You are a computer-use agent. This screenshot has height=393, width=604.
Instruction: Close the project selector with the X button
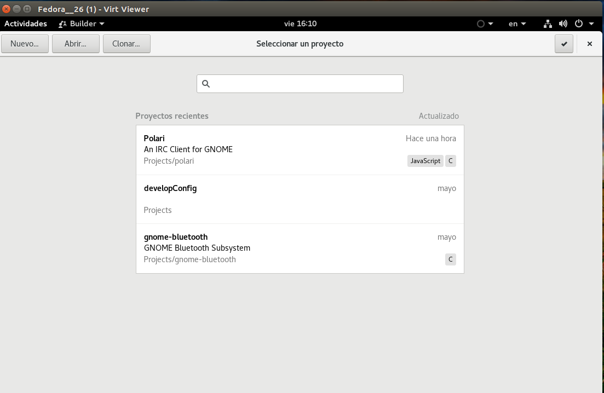(x=589, y=44)
